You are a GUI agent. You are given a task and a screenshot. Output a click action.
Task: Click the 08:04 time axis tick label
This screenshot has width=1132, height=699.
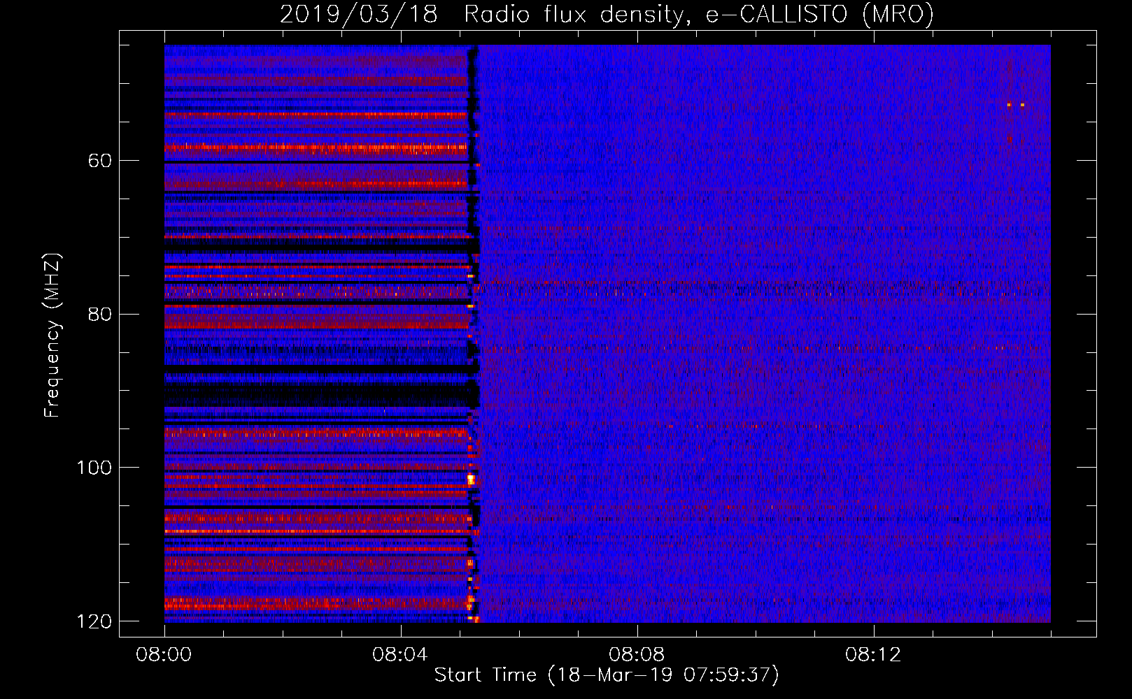(x=400, y=655)
